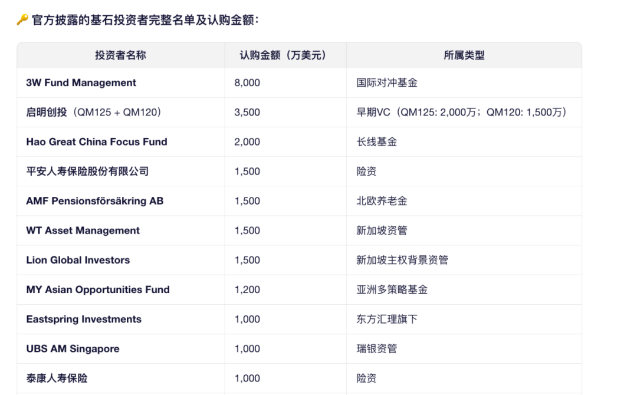637x395 pixels.
Task: Click the 8,000 subscription amount
Action: 247,83
